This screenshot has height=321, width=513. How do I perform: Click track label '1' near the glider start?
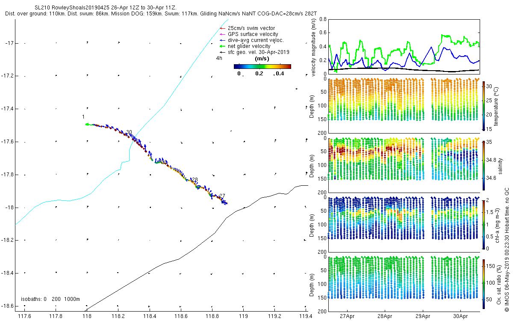pyautogui.click(x=83, y=117)
